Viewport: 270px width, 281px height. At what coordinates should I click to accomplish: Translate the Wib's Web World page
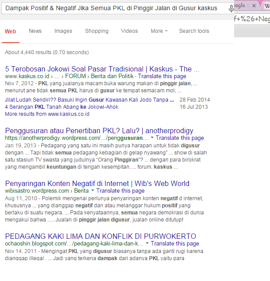coord(121,191)
